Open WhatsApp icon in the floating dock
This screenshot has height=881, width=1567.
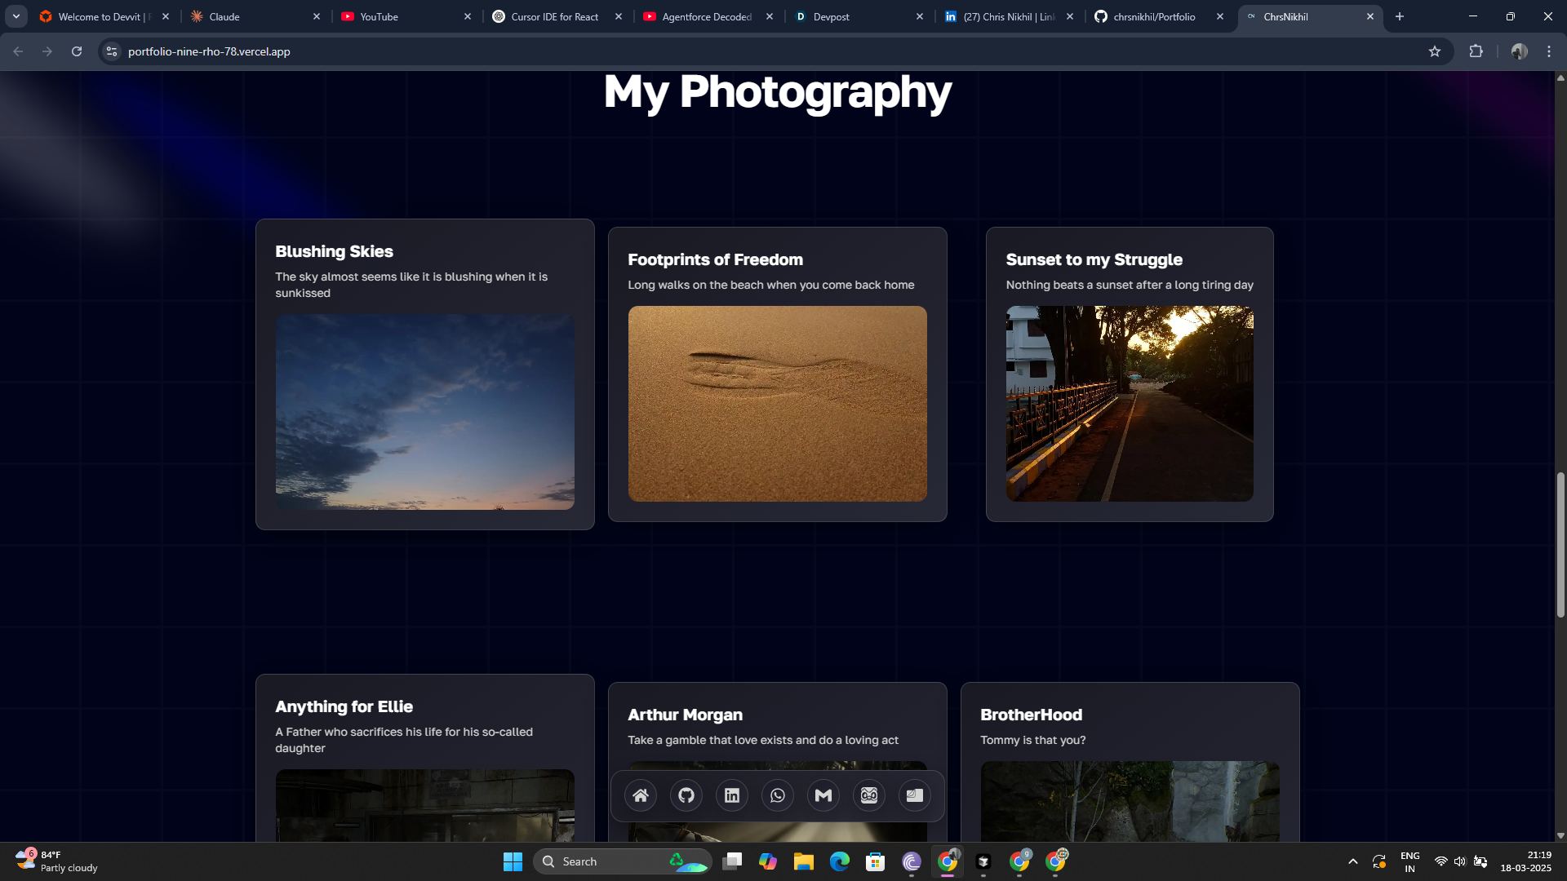click(x=778, y=795)
